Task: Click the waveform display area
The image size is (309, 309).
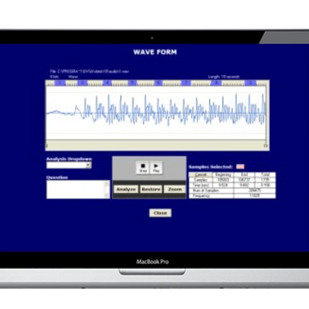Action: click(156, 113)
